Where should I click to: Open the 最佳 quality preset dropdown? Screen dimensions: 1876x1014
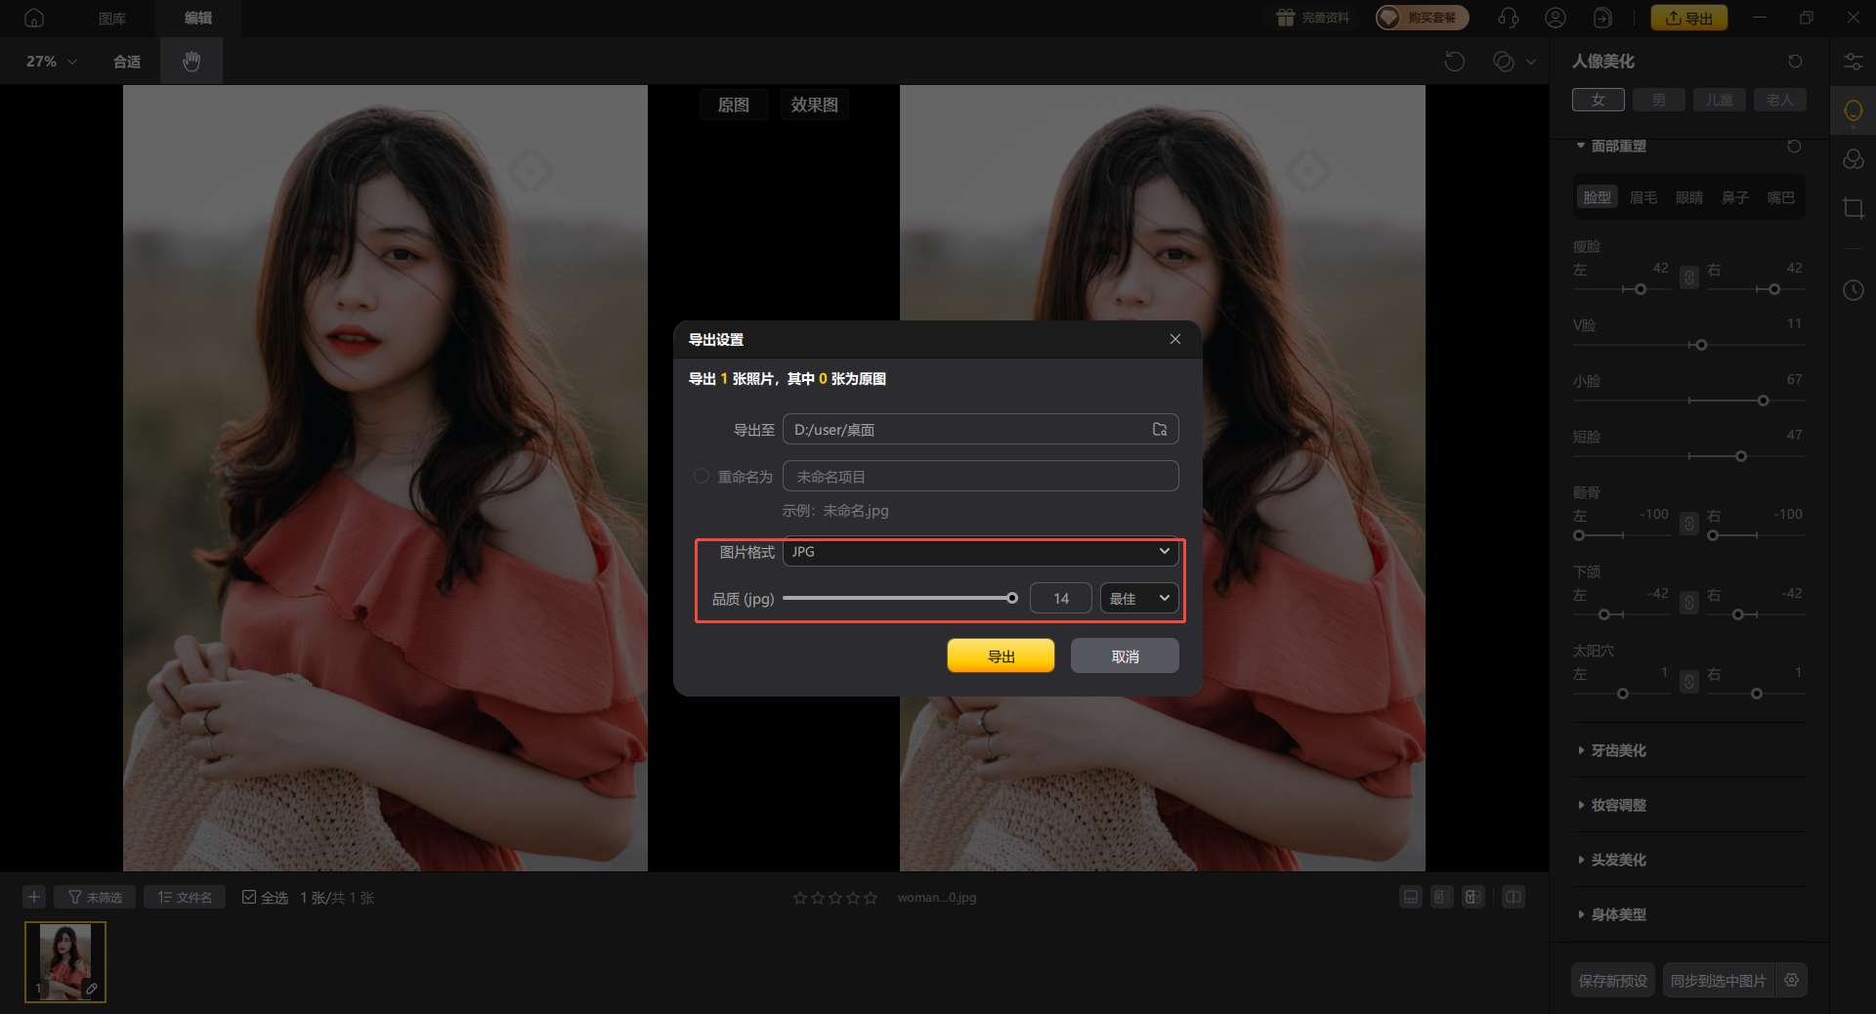pyautogui.click(x=1138, y=599)
